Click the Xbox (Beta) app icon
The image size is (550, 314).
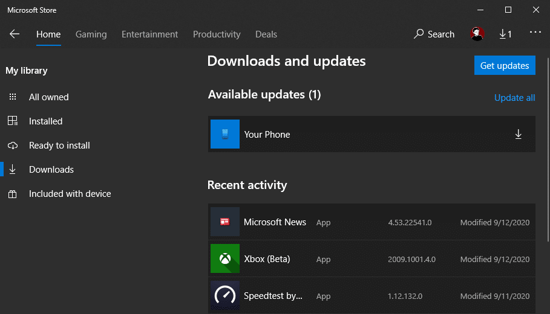click(225, 258)
